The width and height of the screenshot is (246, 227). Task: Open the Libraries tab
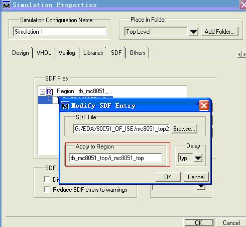tap(93, 53)
